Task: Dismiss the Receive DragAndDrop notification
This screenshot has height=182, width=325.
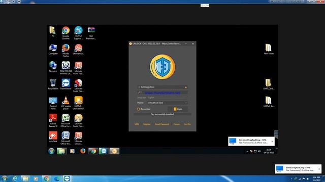Action: point(272,142)
